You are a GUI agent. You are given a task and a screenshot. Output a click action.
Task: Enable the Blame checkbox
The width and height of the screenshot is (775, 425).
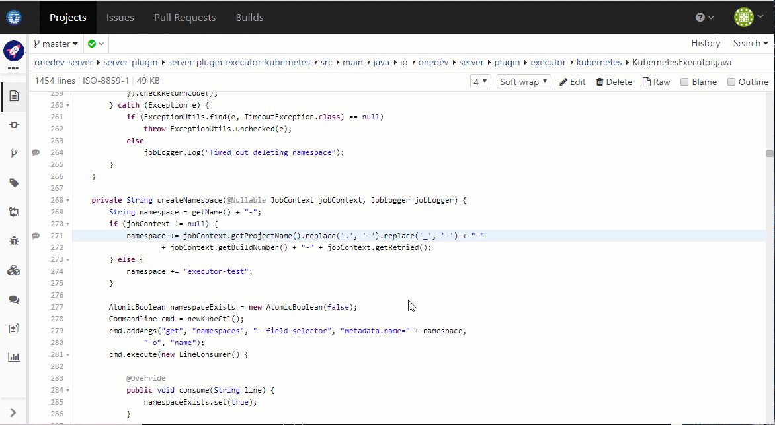tap(684, 82)
